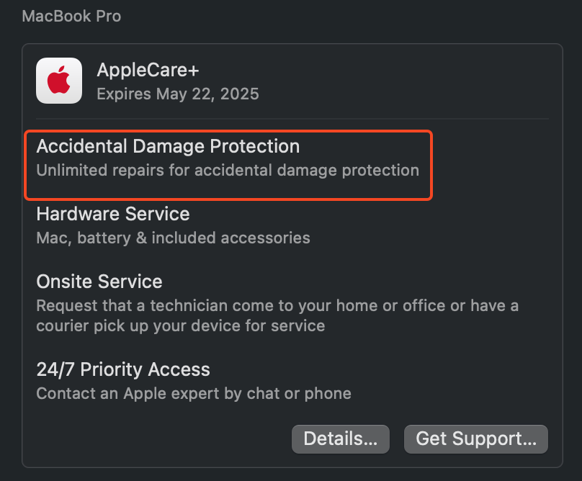Click the MacBook Pro section heading
The height and width of the screenshot is (481, 582).
click(x=71, y=16)
